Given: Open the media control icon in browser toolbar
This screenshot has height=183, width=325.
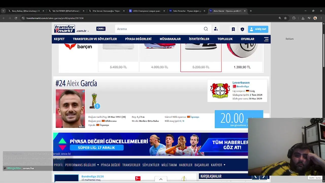Looking at the screenshot, I should coord(309,18).
